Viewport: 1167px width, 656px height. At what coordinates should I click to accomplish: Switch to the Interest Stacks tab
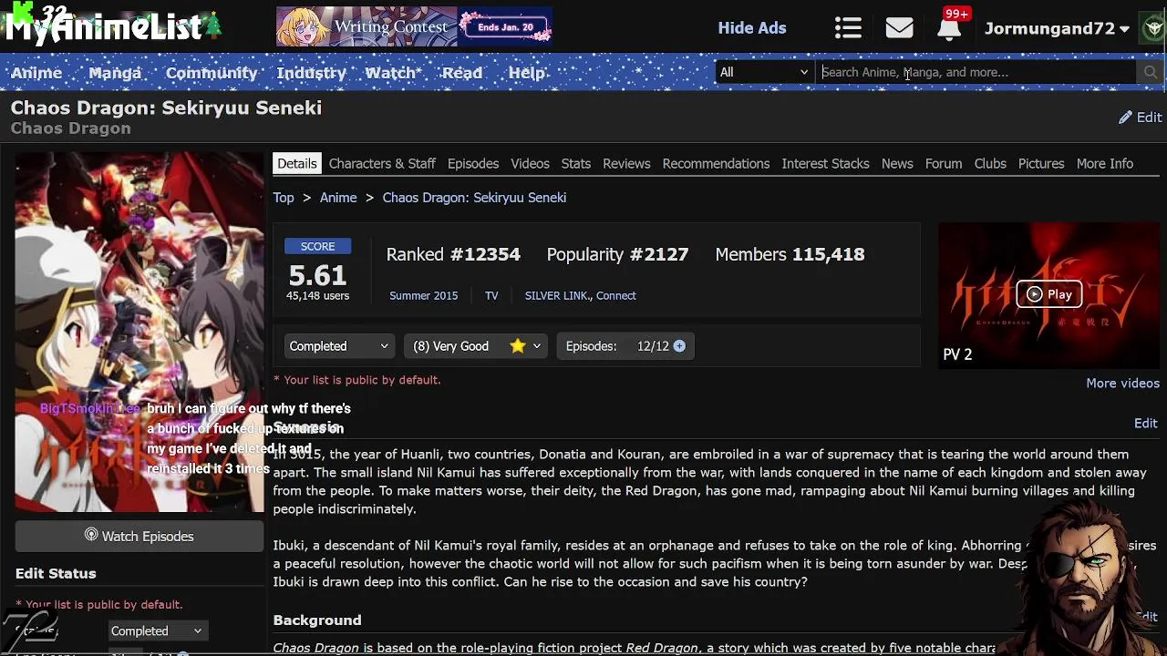(825, 164)
